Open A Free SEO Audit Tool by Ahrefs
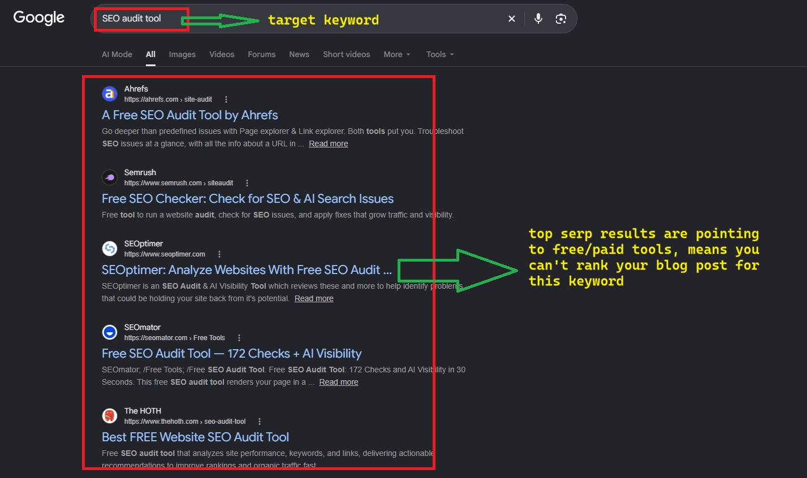The width and height of the screenshot is (807, 478). pos(190,115)
